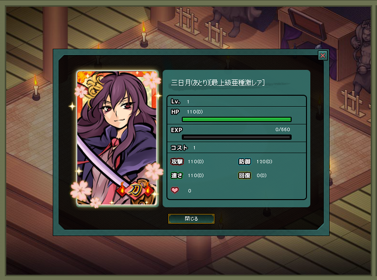
Task: Click the 回復 recovery stat icon
Action: point(245,175)
